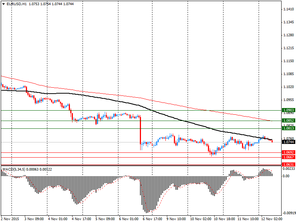Click the 1.1085 price scale value
Viewport: 296px width, 222px height.
coord(289,74)
